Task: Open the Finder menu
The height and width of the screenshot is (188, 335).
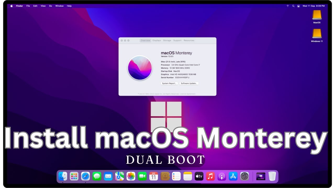Action: point(19,6)
